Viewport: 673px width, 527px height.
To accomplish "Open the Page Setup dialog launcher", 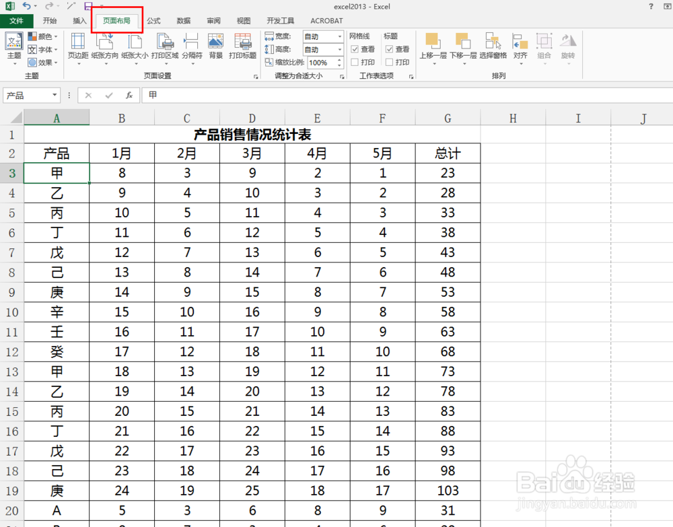I will click(x=256, y=76).
